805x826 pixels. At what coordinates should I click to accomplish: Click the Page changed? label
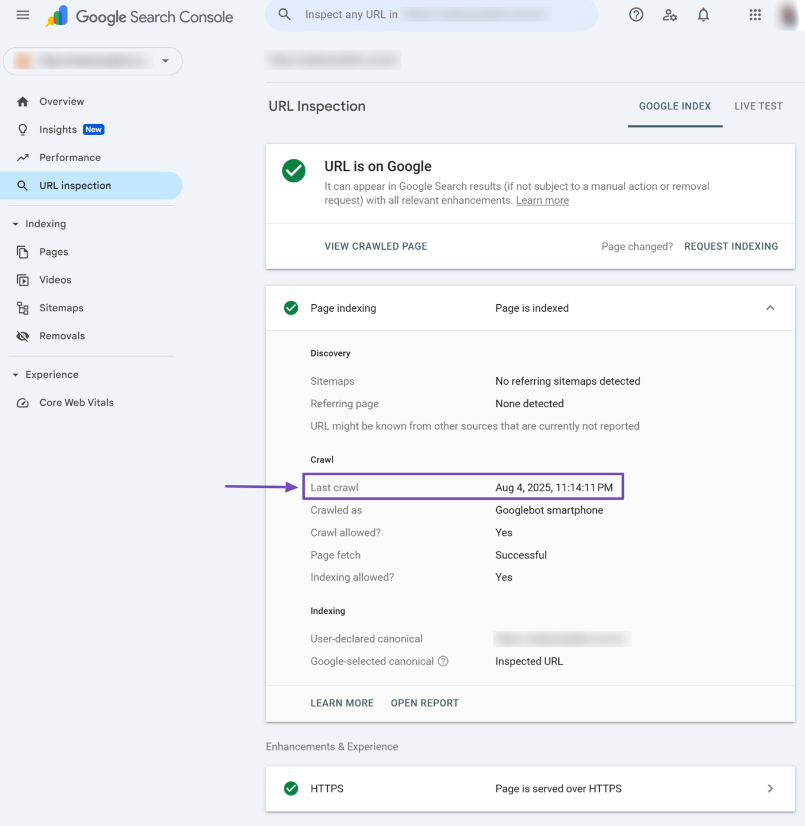637,247
